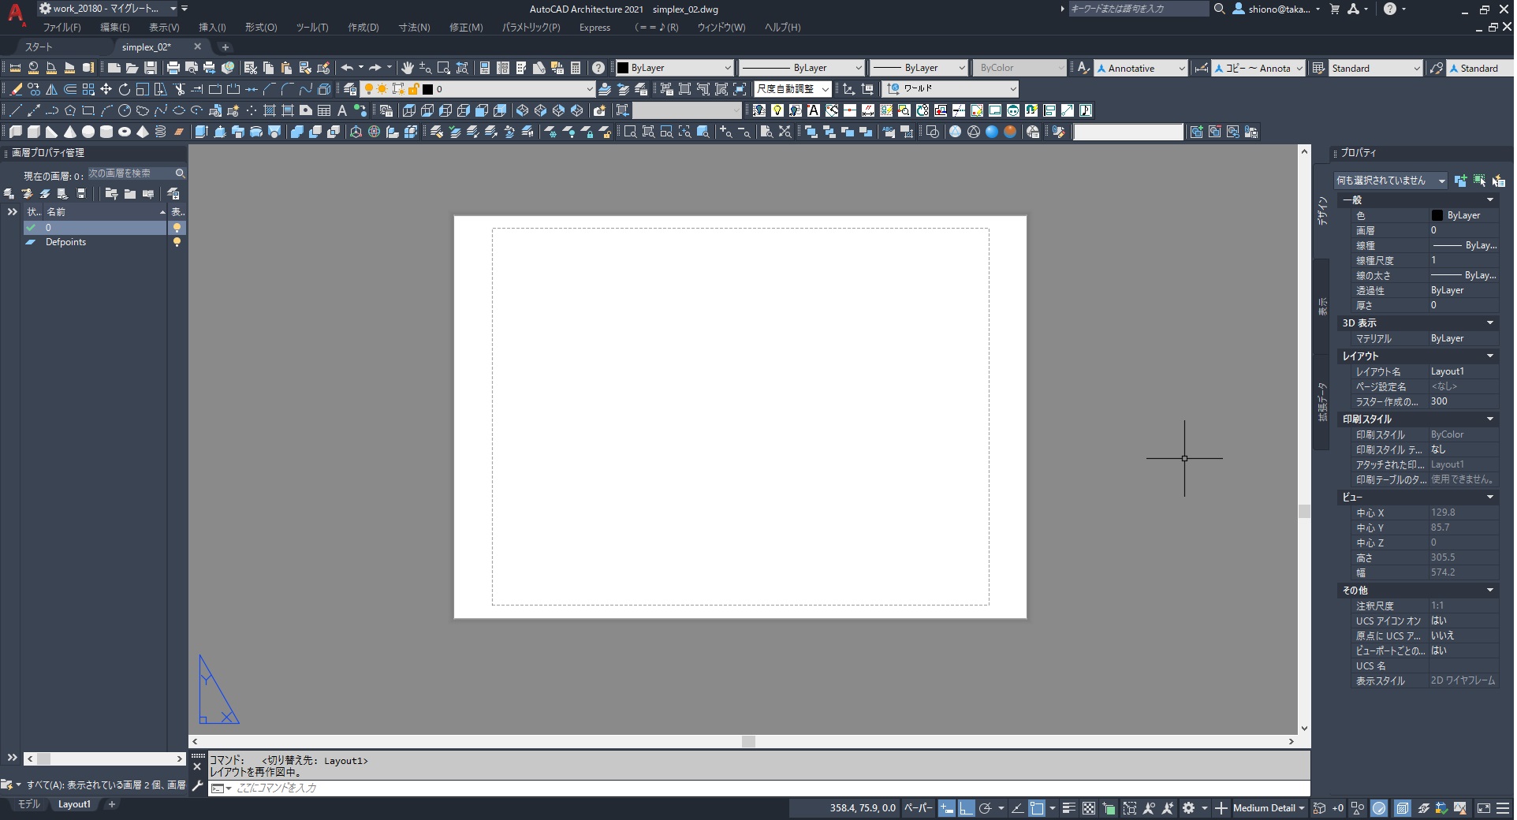Open the Annotative text style dropdown
The width and height of the screenshot is (1517, 820).
1140,69
